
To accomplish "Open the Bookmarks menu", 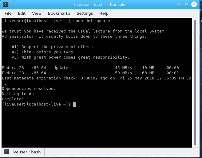I will click(x=59, y=13).
